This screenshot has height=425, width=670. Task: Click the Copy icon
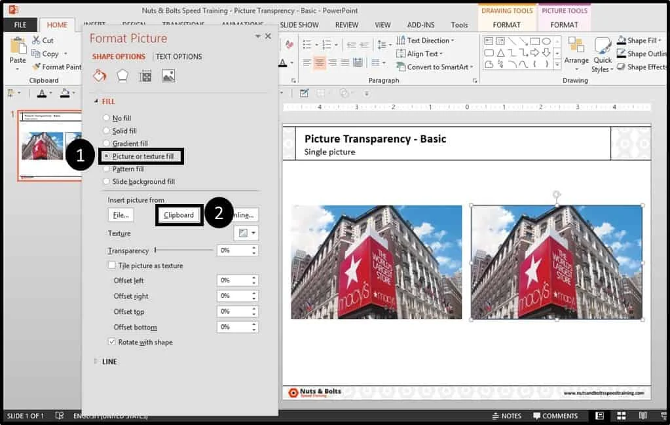[36, 54]
